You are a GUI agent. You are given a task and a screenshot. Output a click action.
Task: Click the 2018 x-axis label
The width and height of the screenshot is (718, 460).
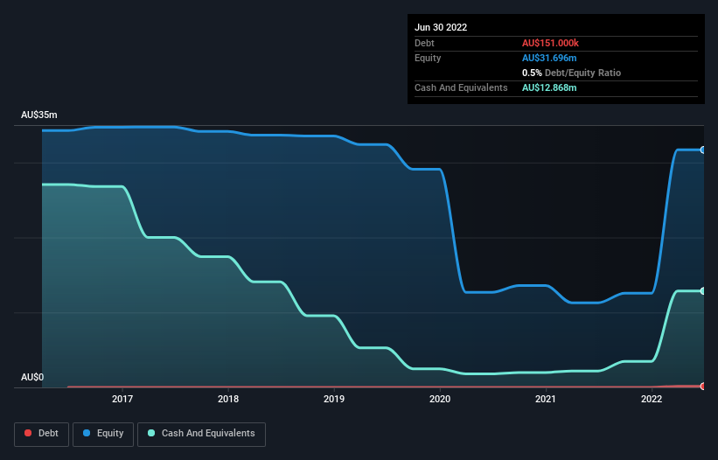228,399
